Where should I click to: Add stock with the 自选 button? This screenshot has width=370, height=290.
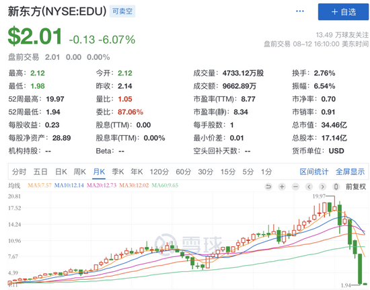coord(343,12)
